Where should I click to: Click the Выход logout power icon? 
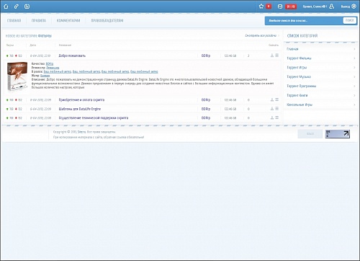point(354,6)
